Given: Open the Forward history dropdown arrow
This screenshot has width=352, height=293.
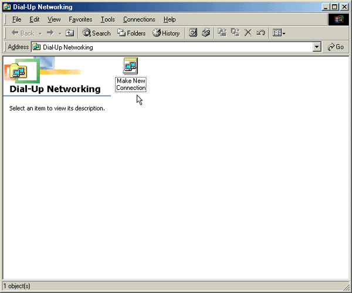Looking at the screenshot, I should [60, 33].
